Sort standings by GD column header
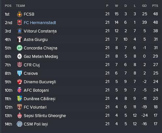This screenshot has width=162, height=133. (x=144, y=6)
